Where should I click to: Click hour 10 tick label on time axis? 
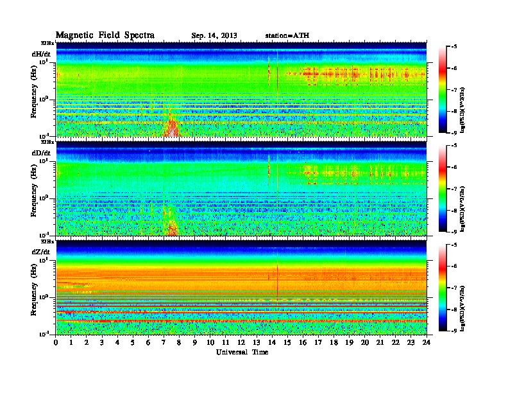coord(210,343)
